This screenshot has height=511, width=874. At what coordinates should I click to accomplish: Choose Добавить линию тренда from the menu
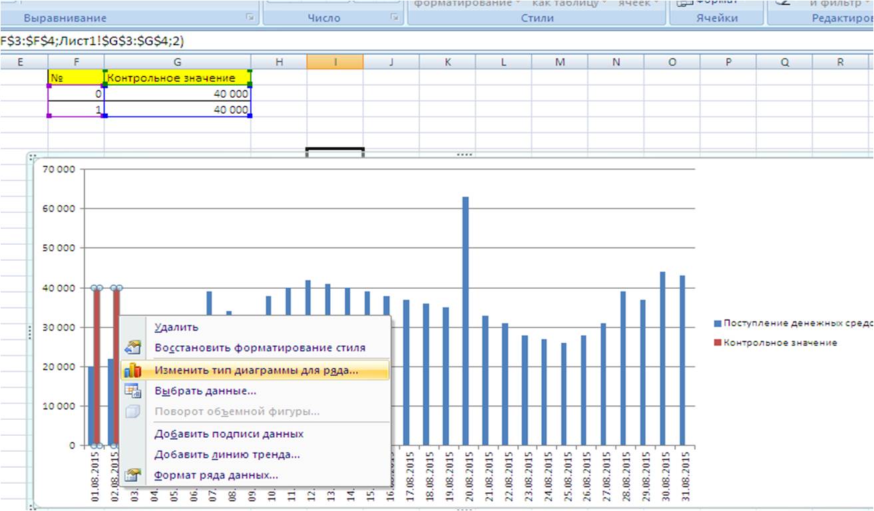click(227, 455)
